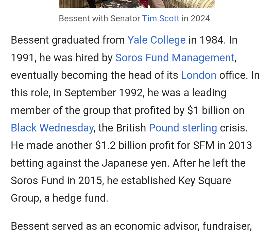Click the year 1984 in the first paragraph
Screen dimensions: 274x232
click(x=212, y=40)
